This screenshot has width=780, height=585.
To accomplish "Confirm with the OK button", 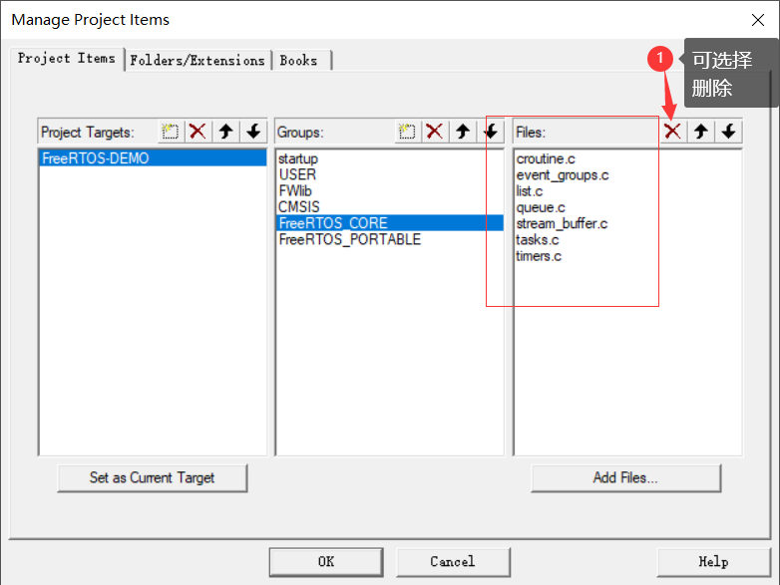I will (326, 562).
